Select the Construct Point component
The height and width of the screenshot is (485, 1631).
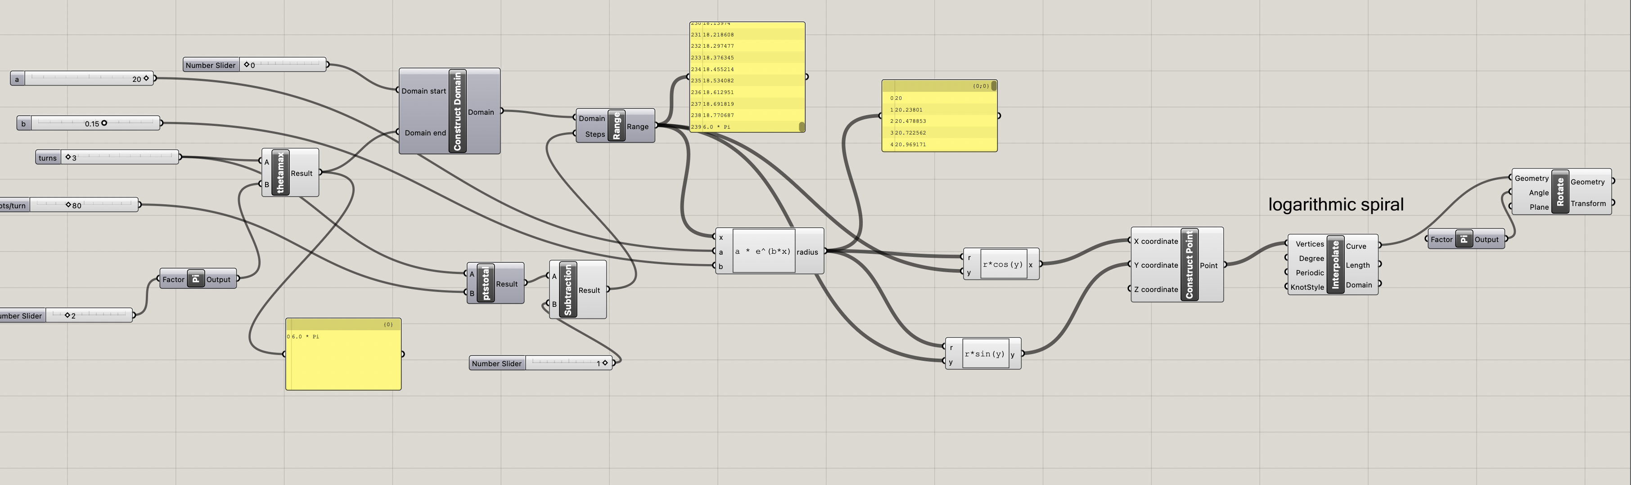click(x=1189, y=265)
